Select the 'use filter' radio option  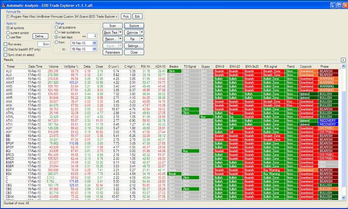click(8, 37)
